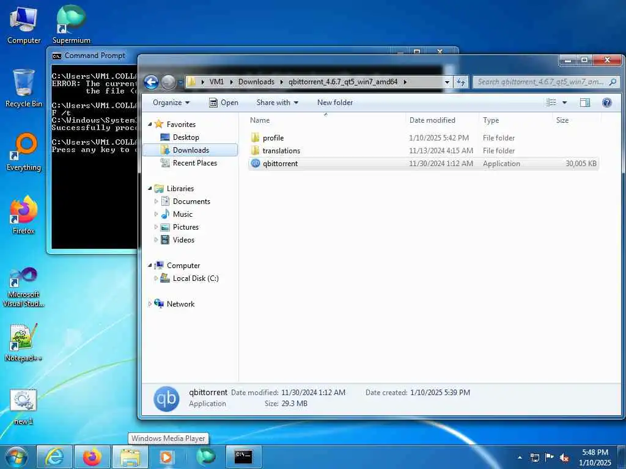Open the Supermium desktop shortcut
The height and width of the screenshot is (469, 626).
coord(71,24)
